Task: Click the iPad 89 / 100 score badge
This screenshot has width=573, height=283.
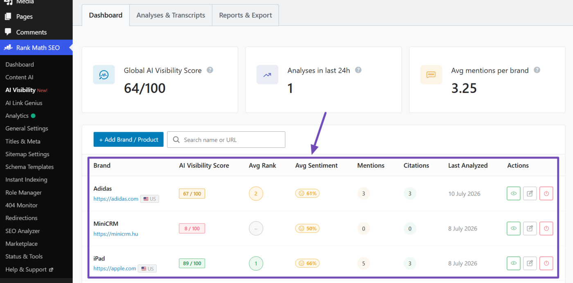Action: 192,263
